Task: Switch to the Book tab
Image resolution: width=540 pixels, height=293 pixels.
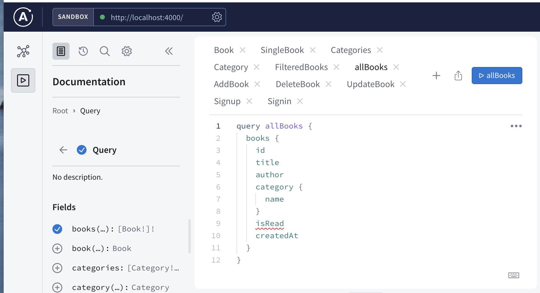Action: coord(224,50)
